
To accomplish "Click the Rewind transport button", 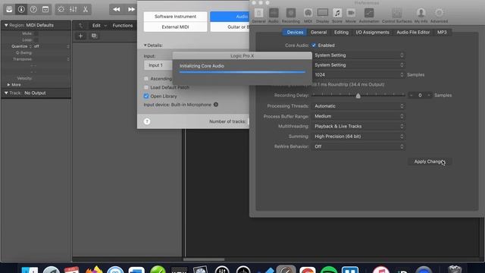I will pyautogui.click(x=117, y=9).
